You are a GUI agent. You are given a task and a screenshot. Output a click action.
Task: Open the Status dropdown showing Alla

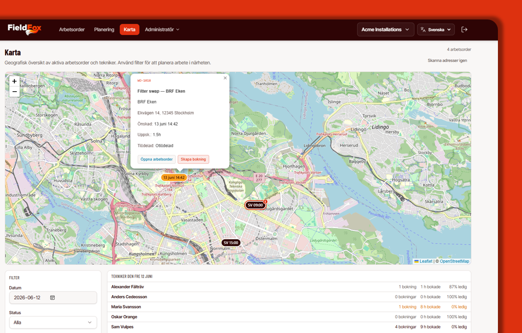click(53, 322)
